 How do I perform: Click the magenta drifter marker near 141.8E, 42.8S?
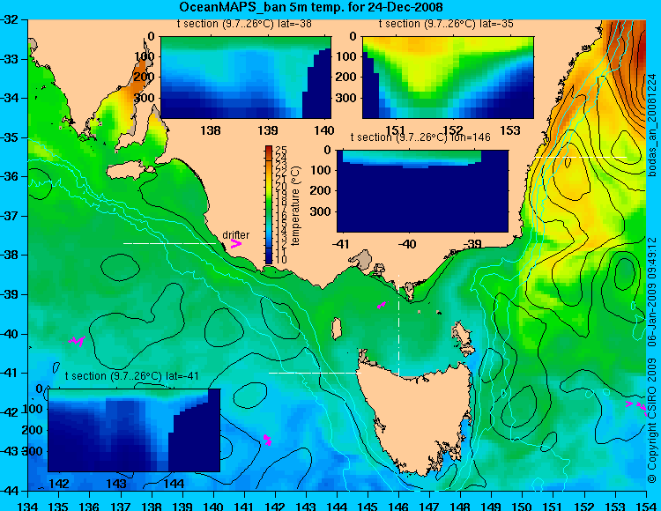pyautogui.click(x=267, y=440)
